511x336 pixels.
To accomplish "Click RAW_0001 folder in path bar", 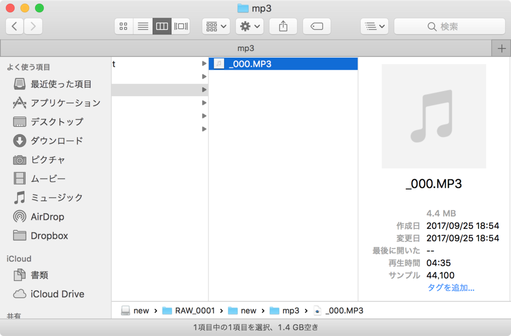I will pos(189,311).
